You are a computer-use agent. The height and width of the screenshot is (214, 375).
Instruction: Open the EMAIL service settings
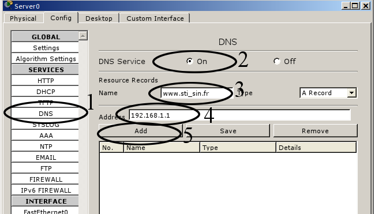click(46, 157)
